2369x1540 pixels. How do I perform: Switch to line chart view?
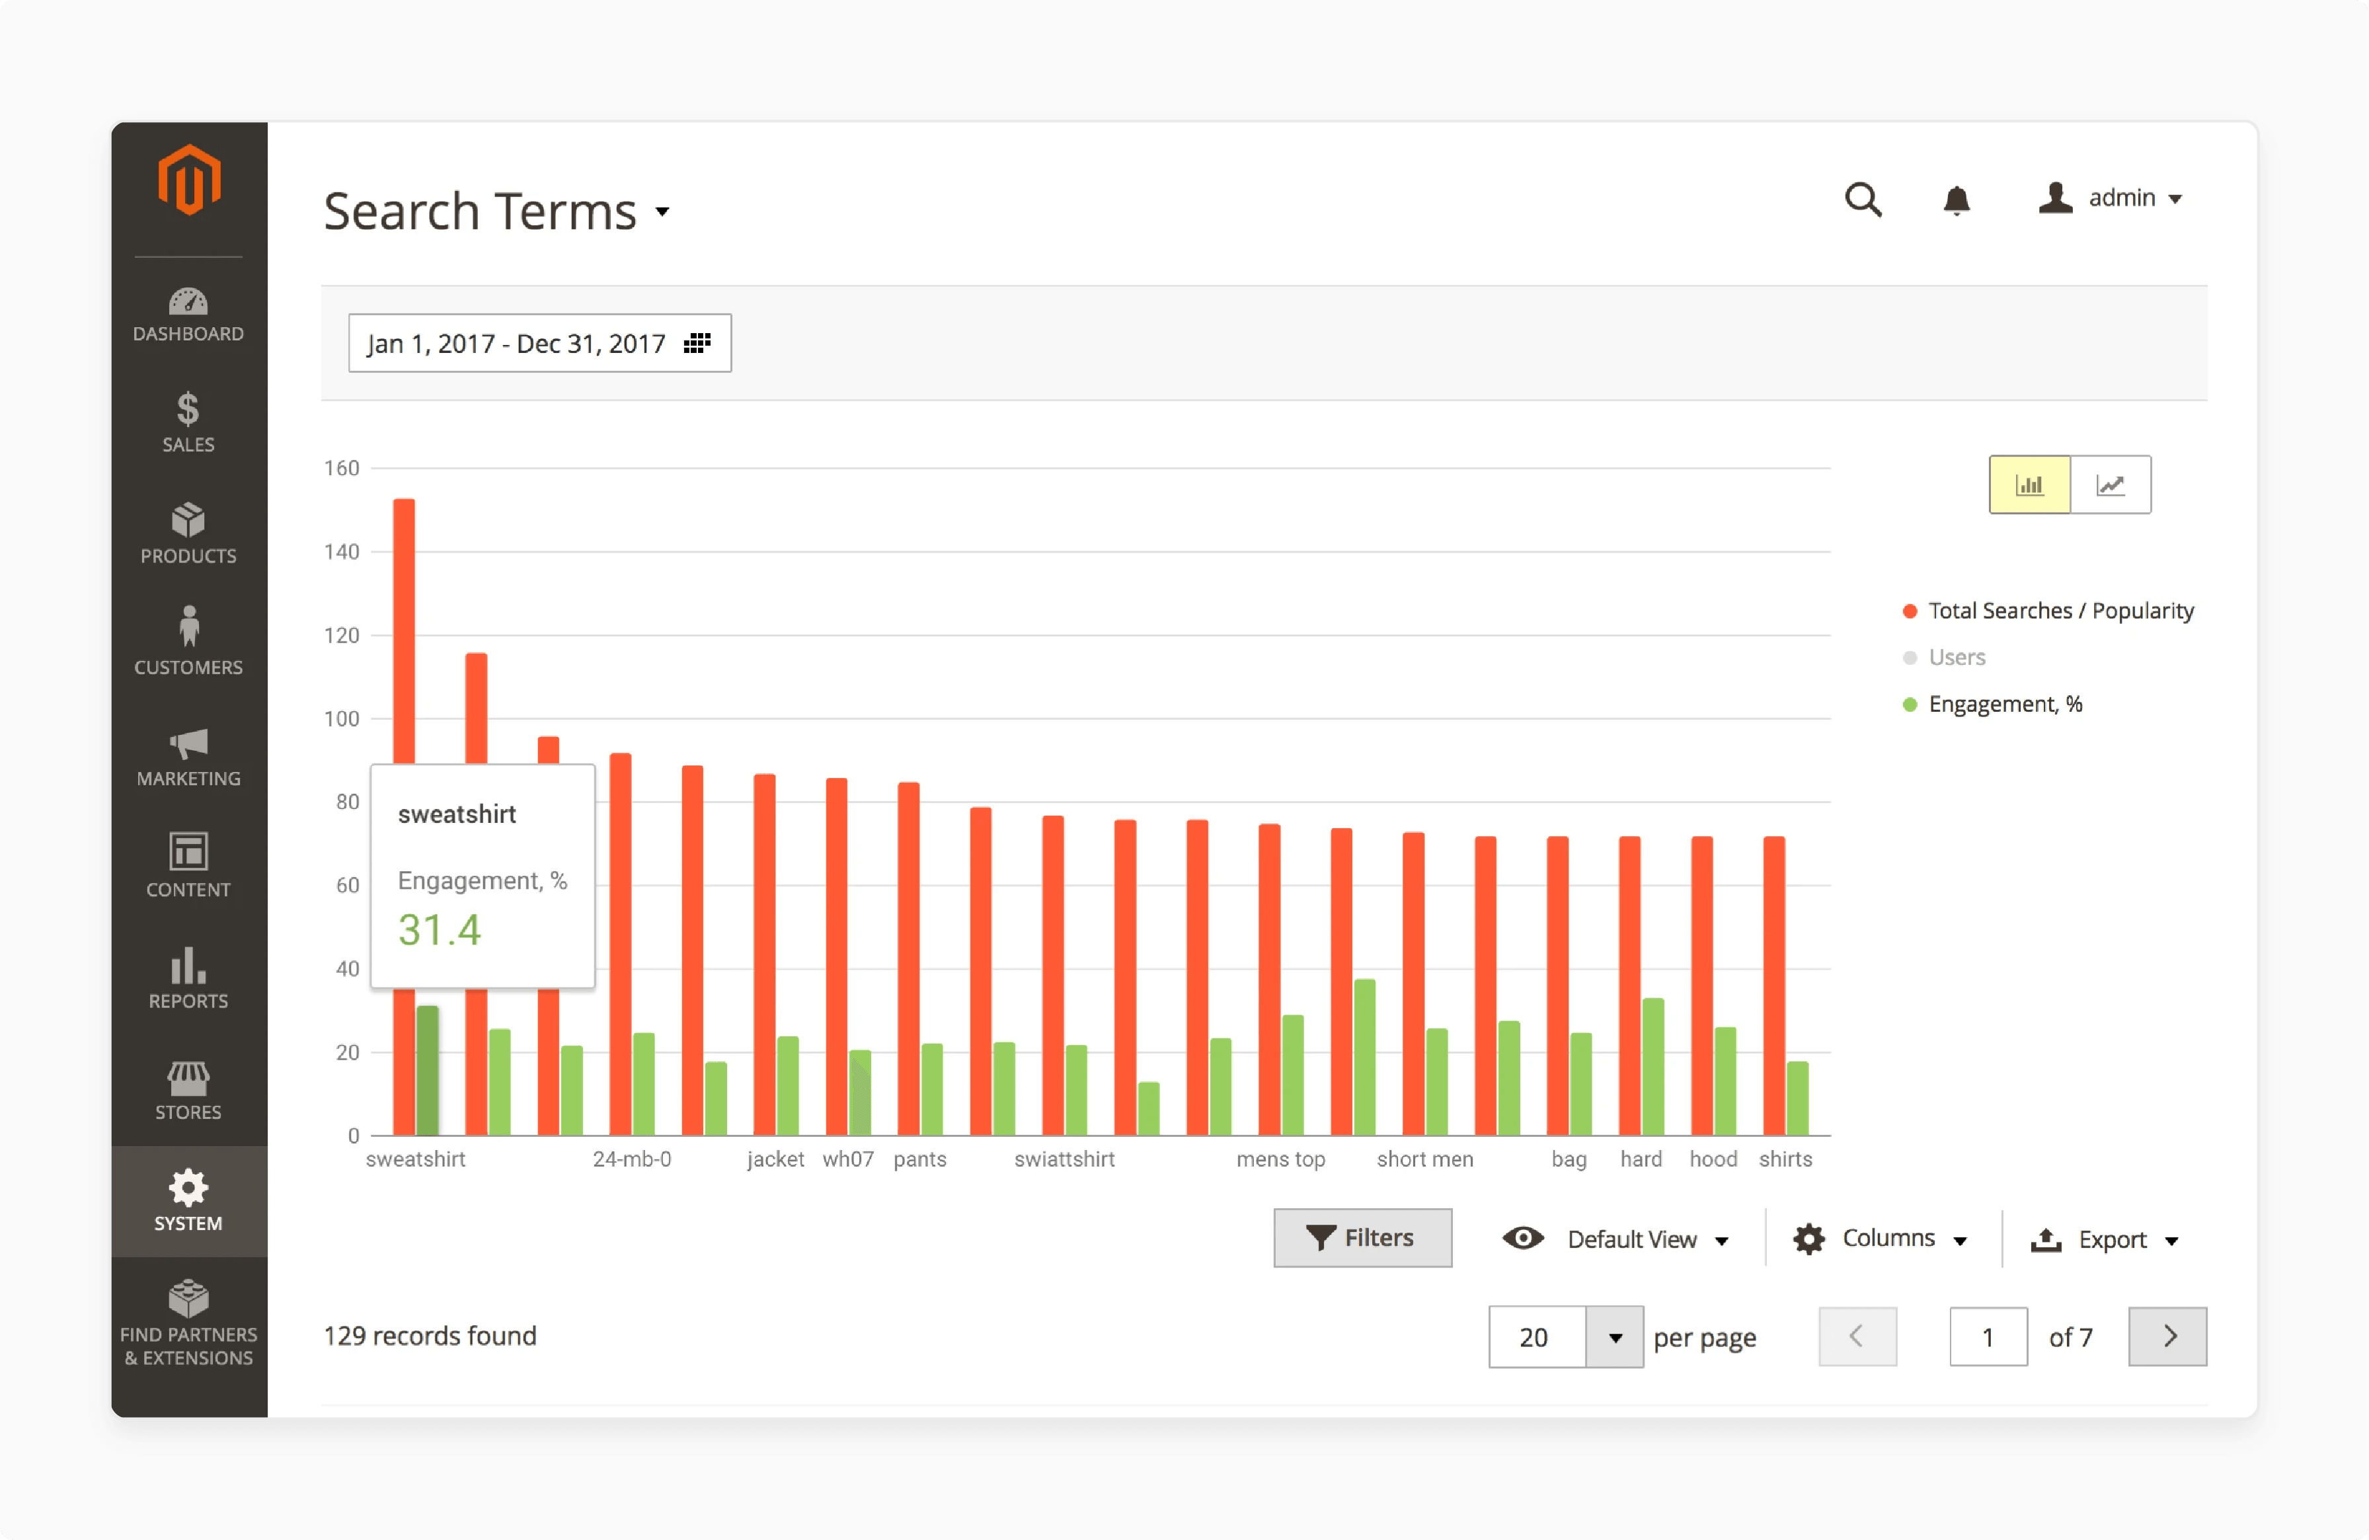[x=2110, y=484]
